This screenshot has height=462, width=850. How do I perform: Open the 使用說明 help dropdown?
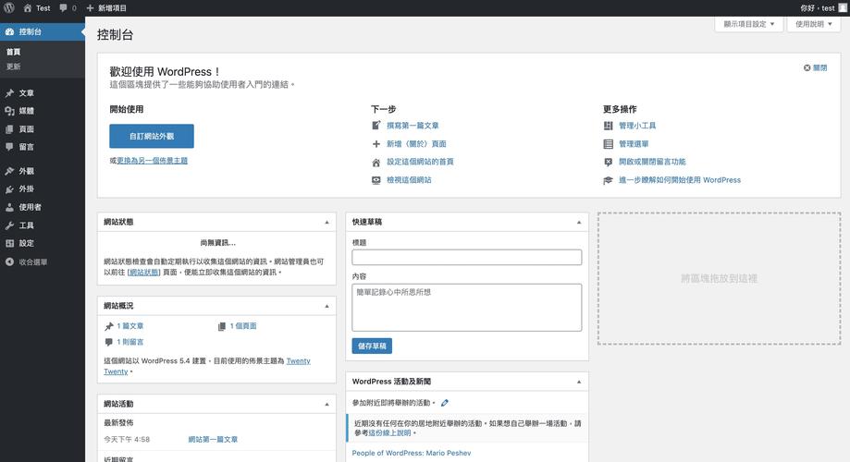coord(813,24)
